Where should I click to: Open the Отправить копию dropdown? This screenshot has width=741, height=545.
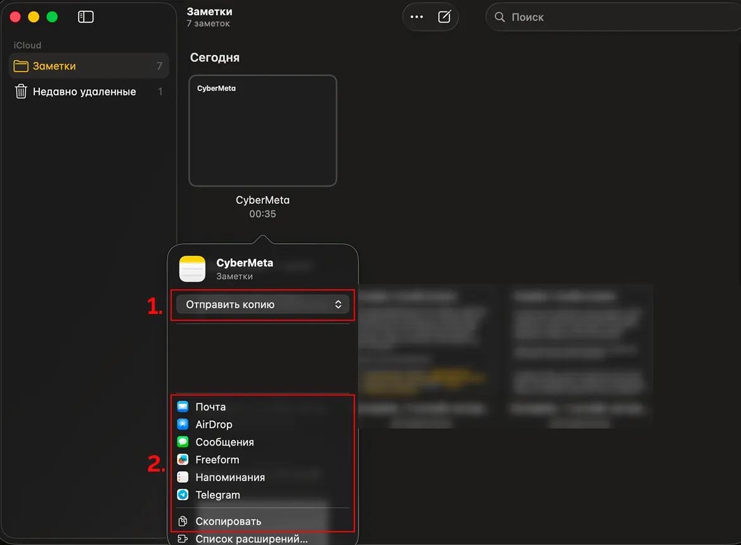point(263,304)
